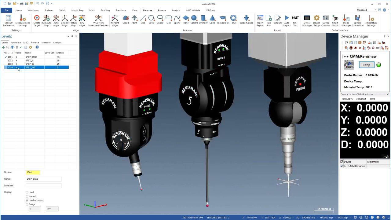
Task: Start Run Auto Align
Action: click(x=46, y=21)
